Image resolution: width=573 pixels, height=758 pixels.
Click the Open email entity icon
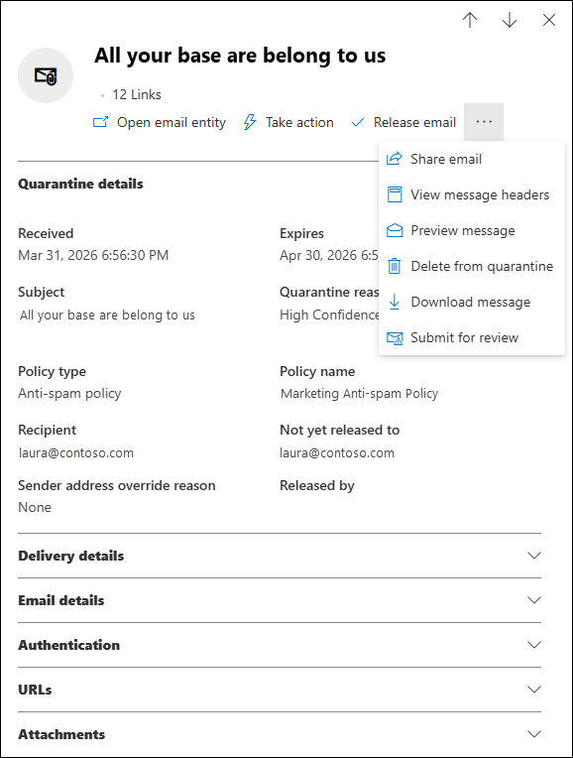pos(100,122)
